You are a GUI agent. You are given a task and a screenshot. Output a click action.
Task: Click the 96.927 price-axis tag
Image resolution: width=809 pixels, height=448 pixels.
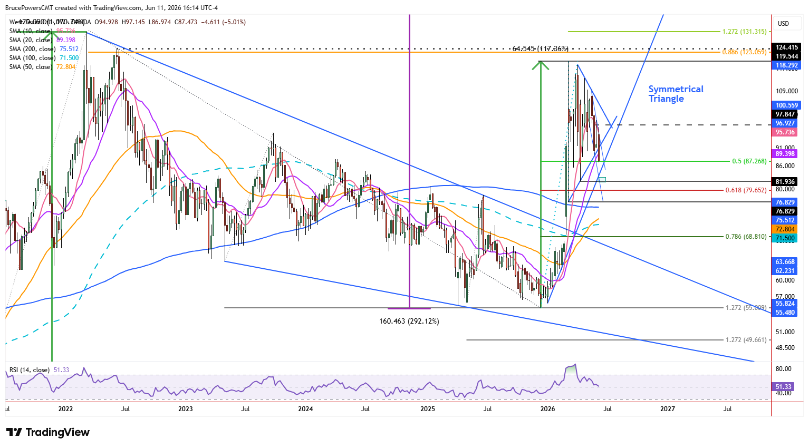[785, 123]
